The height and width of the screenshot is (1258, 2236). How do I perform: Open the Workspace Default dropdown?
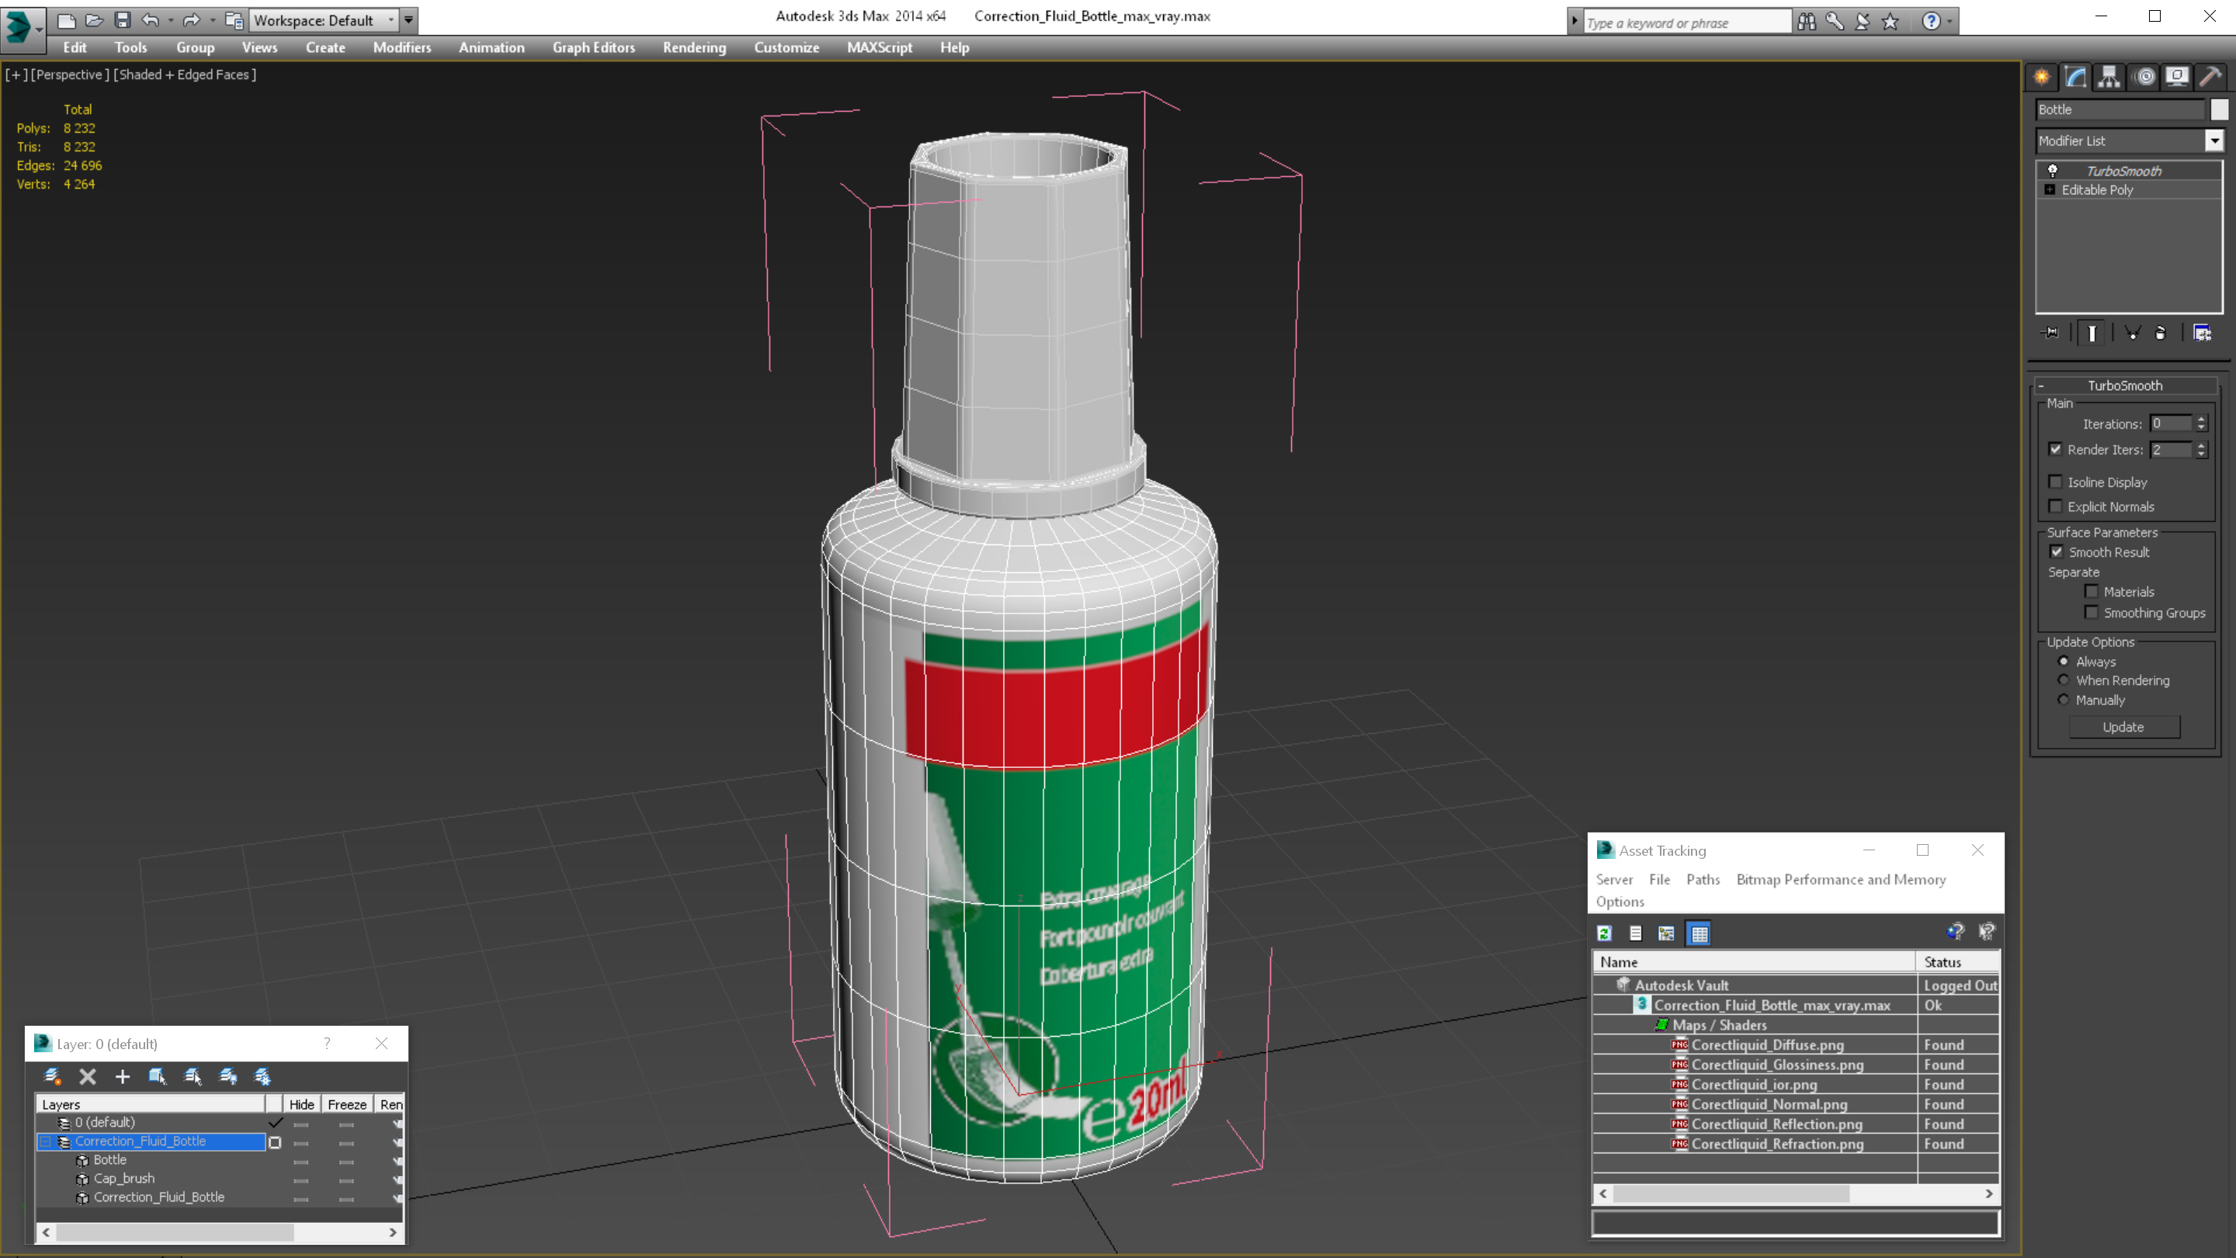pyautogui.click(x=324, y=20)
